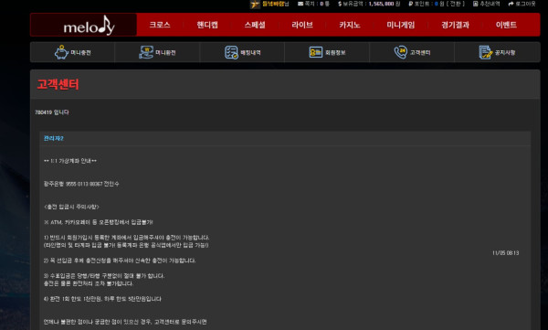Click the 1:1 가상계좌 안내 line
The height and width of the screenshot is (330, 548).
click(x=70, y=161)
